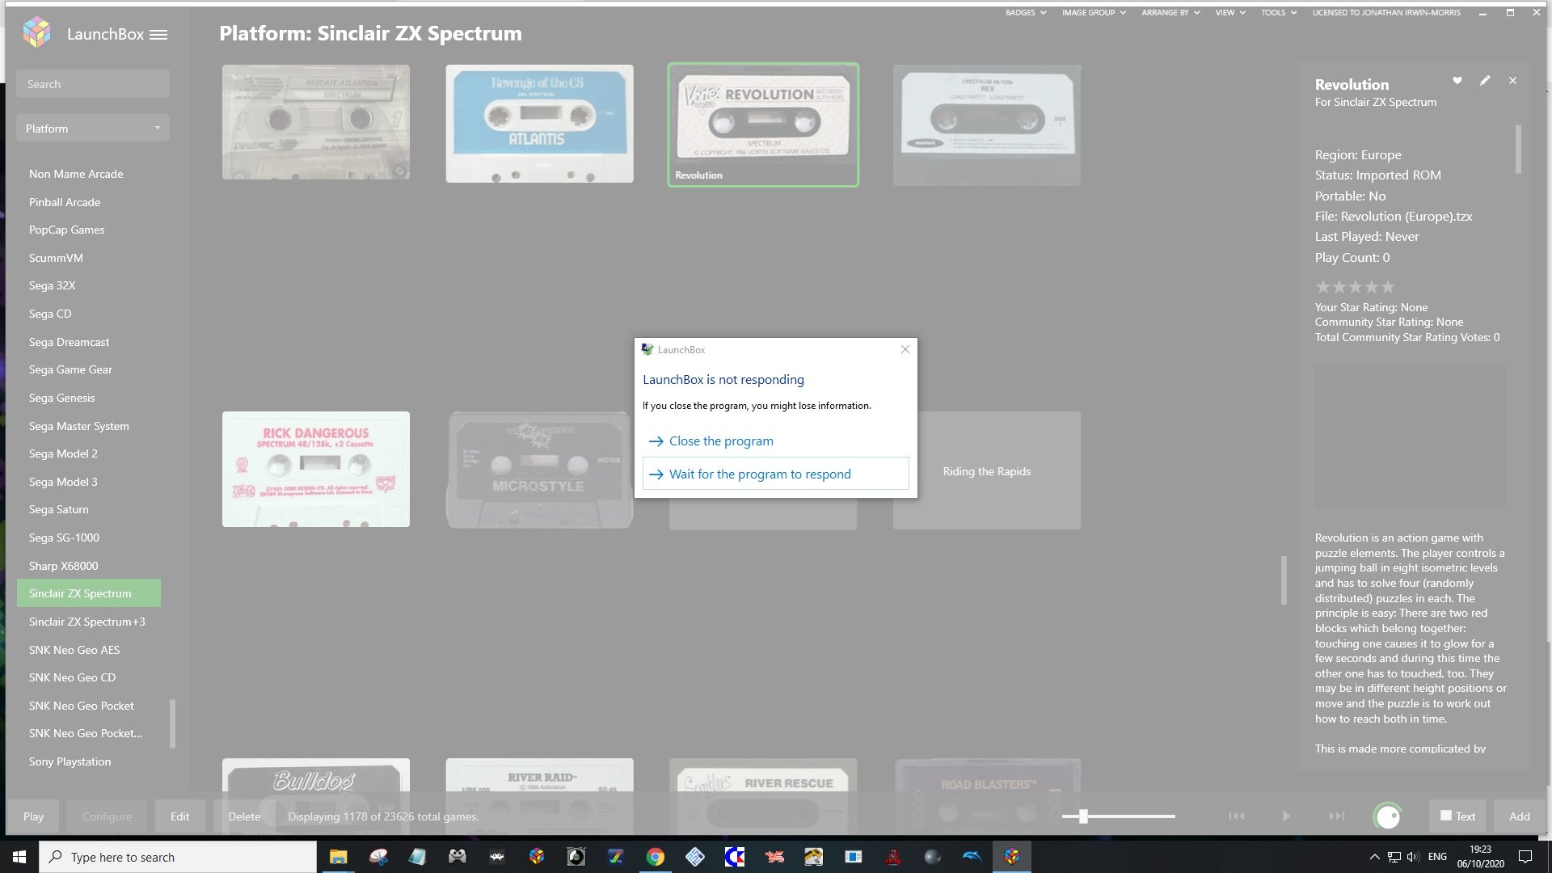Open the View menu
This screenshot has height=873, width=1552.
1230,12
